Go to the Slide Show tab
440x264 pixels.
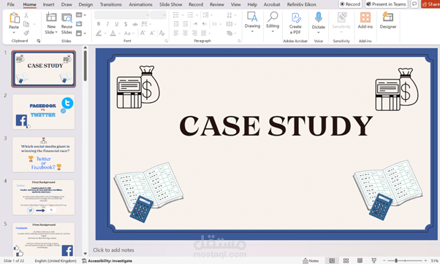click(x=170, y=4)
